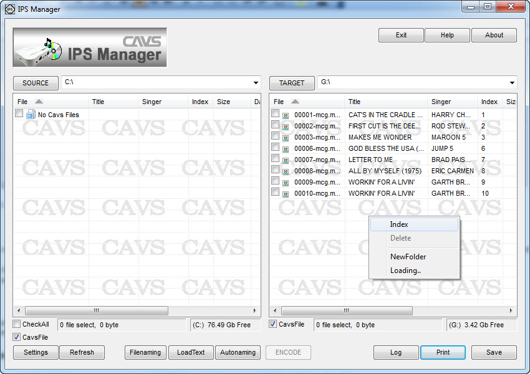This screenshot has width=530, height=374.
Task: Enable the CheckAll checkbox
Action: click(17, 324)
